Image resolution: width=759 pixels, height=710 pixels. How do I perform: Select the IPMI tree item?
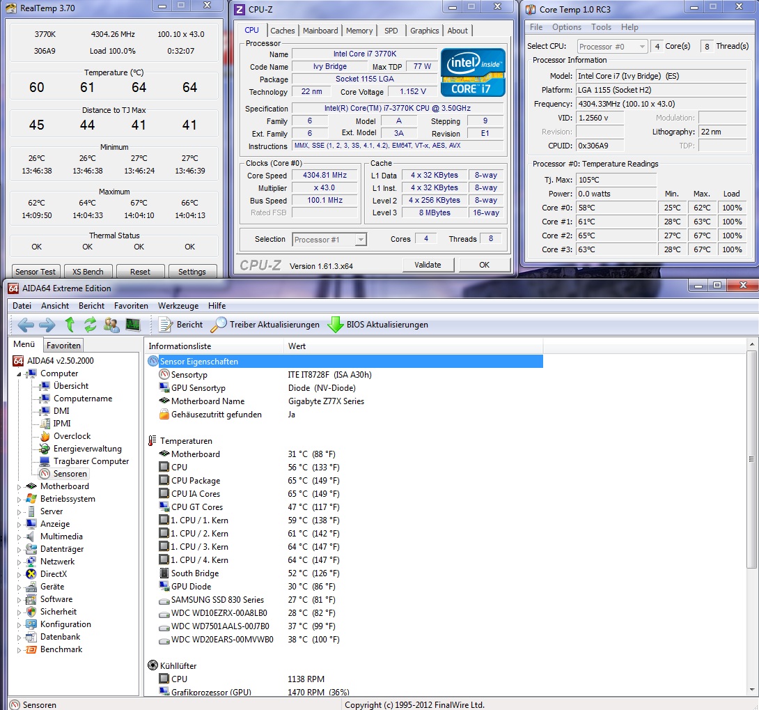pyautogui.click(x=62, y=424)
